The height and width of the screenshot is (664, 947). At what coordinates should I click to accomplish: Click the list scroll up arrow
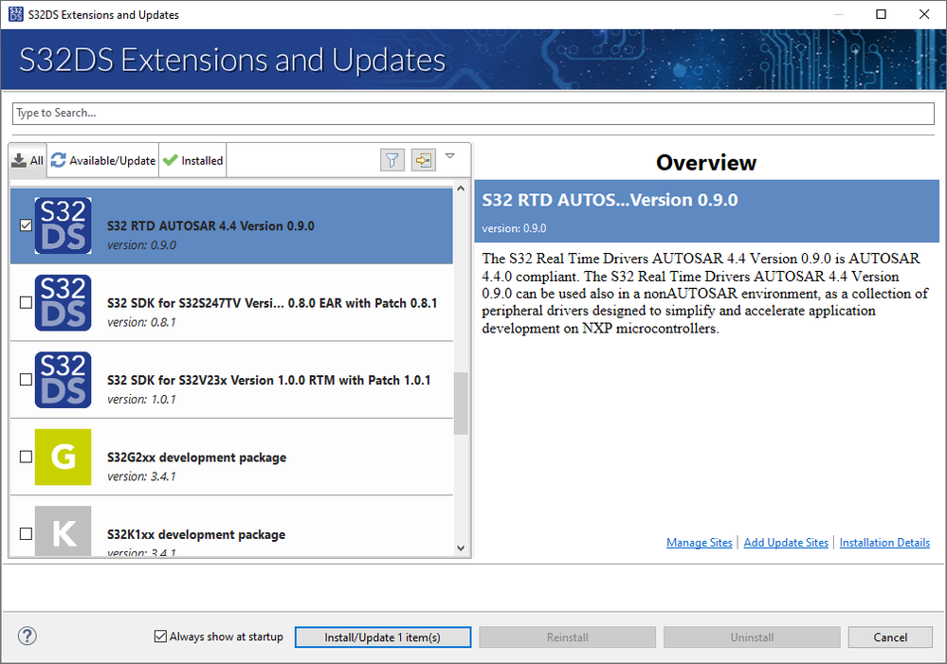point(461,188)
